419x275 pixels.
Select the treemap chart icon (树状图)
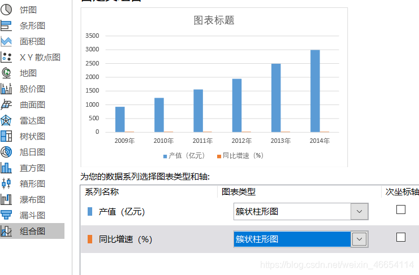[x=6, y=136]
